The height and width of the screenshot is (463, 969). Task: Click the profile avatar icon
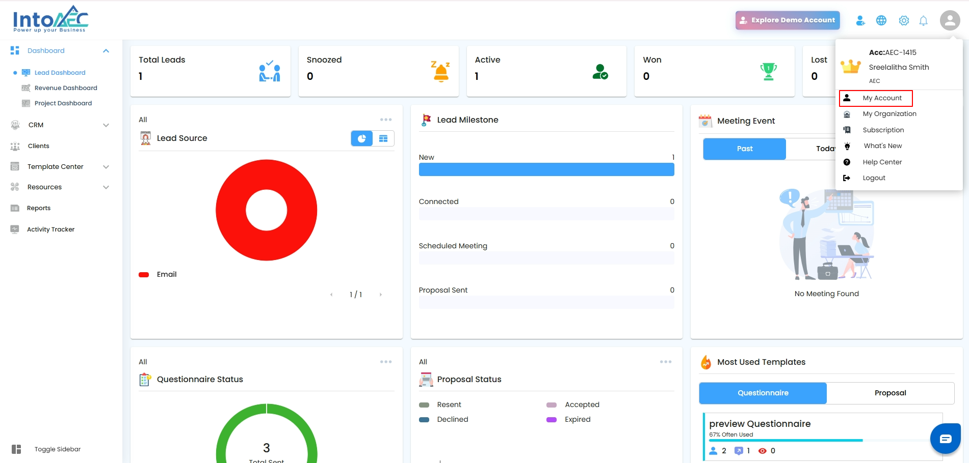[x=950, y=20]
